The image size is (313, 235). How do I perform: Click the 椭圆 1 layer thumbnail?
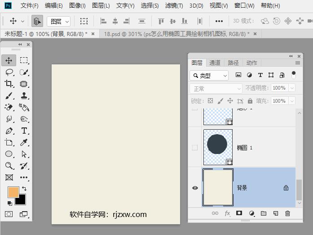coord(218,147)
